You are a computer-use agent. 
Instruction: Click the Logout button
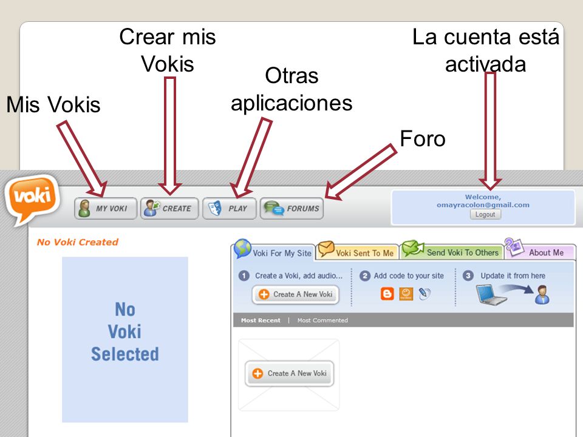[485, 214]
